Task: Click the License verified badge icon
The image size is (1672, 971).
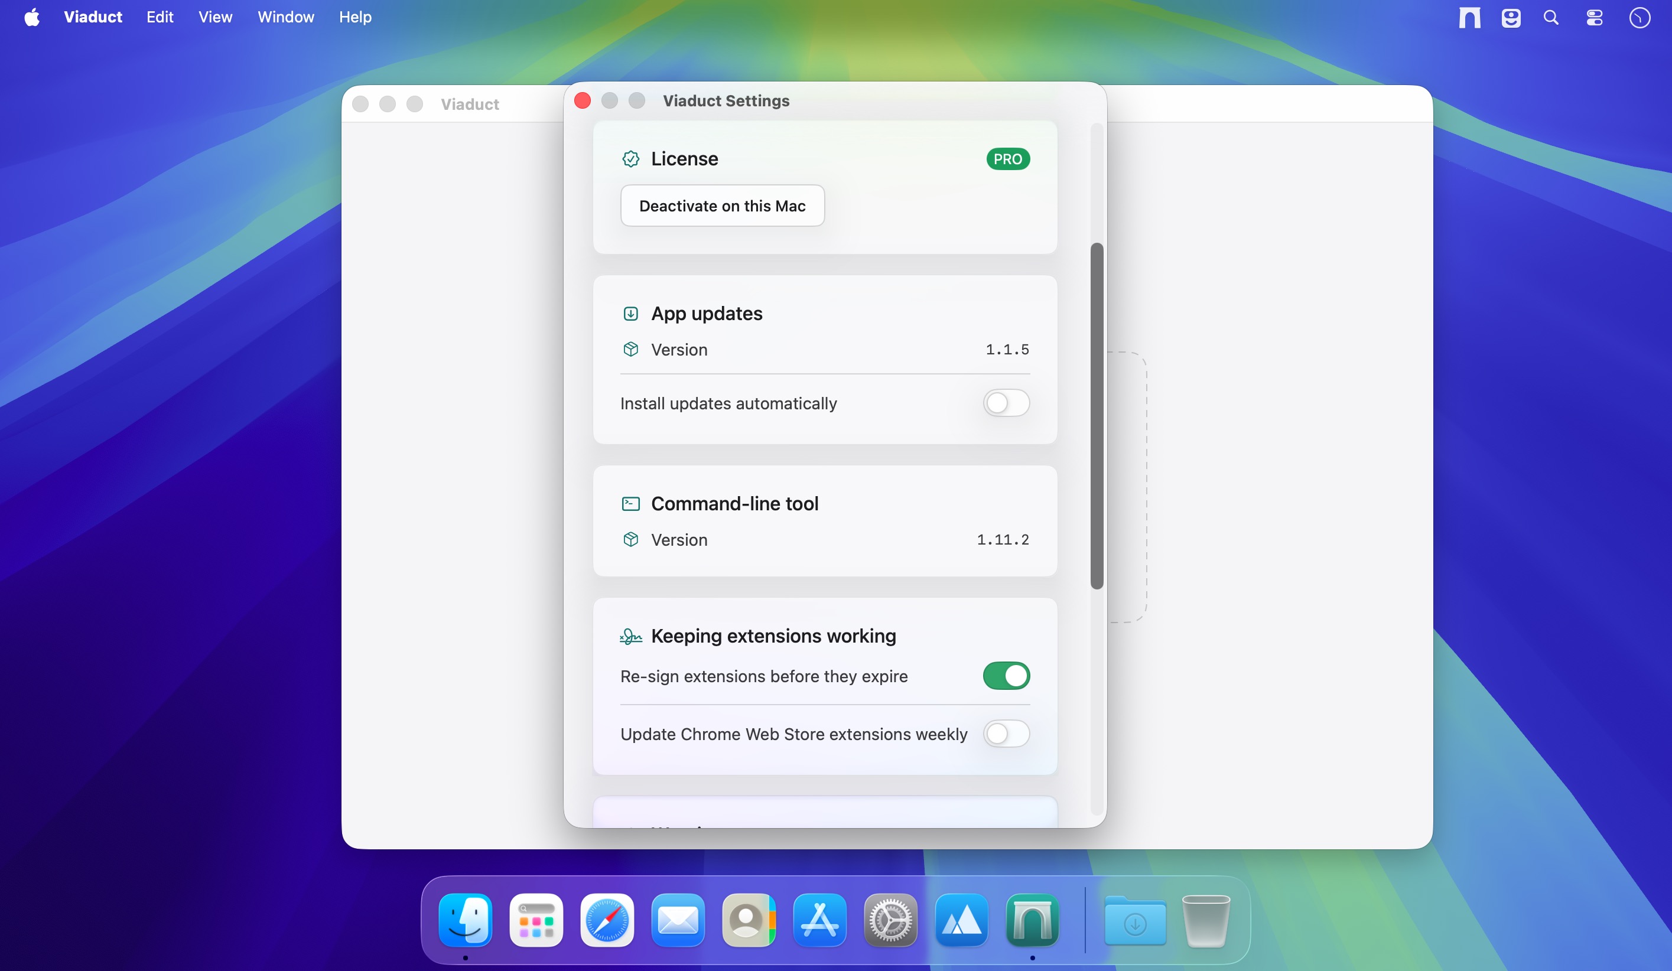Action: click(630, 159)
